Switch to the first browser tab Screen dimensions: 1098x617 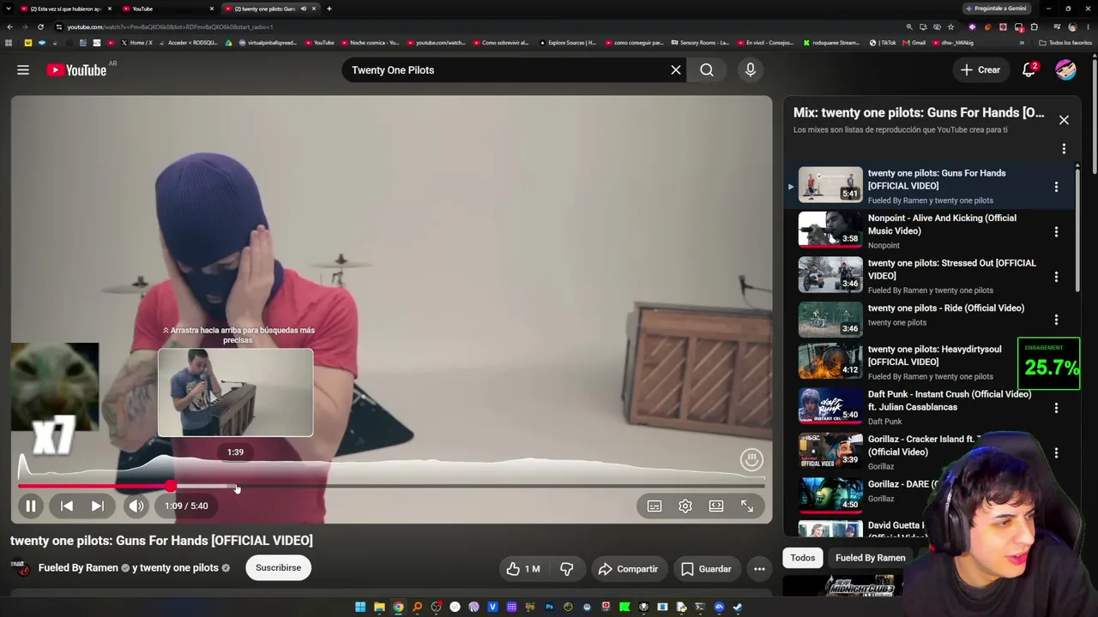click(65, 9)
